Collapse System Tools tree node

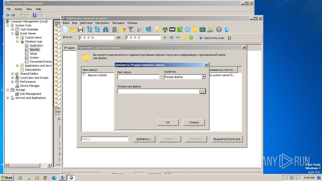pyautogui.click(x=8, y=25)
